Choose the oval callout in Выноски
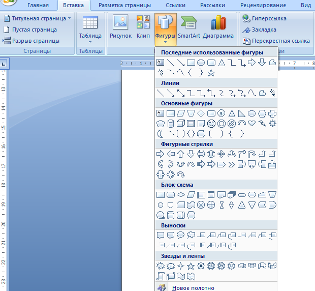This screenshot has height=291, width=315. 180,235
